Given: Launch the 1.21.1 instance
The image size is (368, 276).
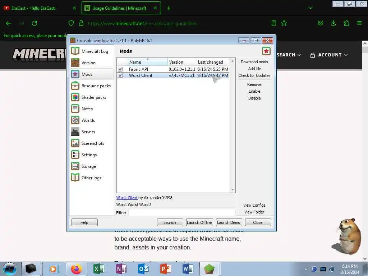Looking at the screenshot, I should [170, 222].
